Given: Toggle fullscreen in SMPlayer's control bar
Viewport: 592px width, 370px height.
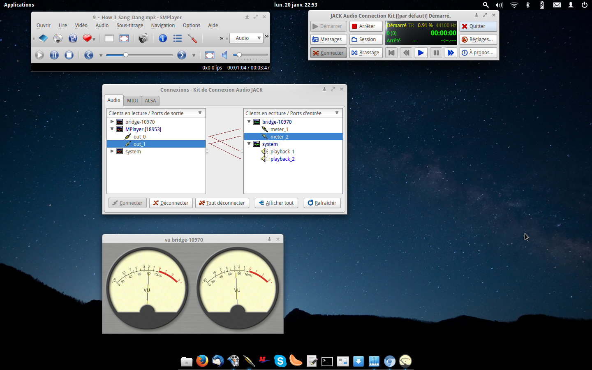Looking at the screenshot, I should (210, 55).
